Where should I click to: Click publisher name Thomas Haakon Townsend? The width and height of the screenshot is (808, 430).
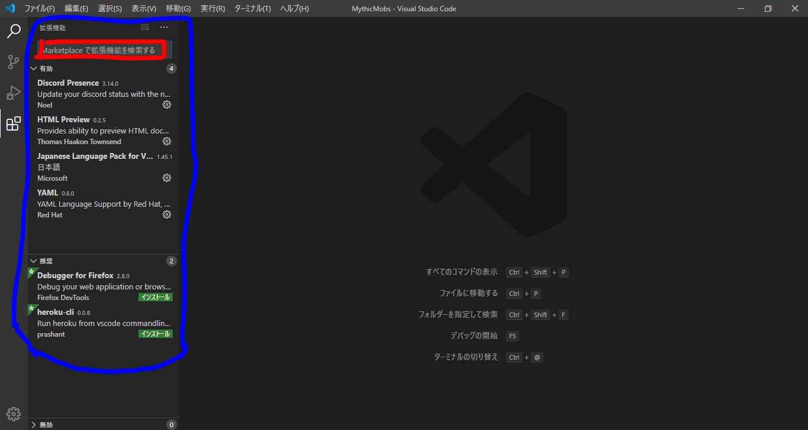coord(79,142)
